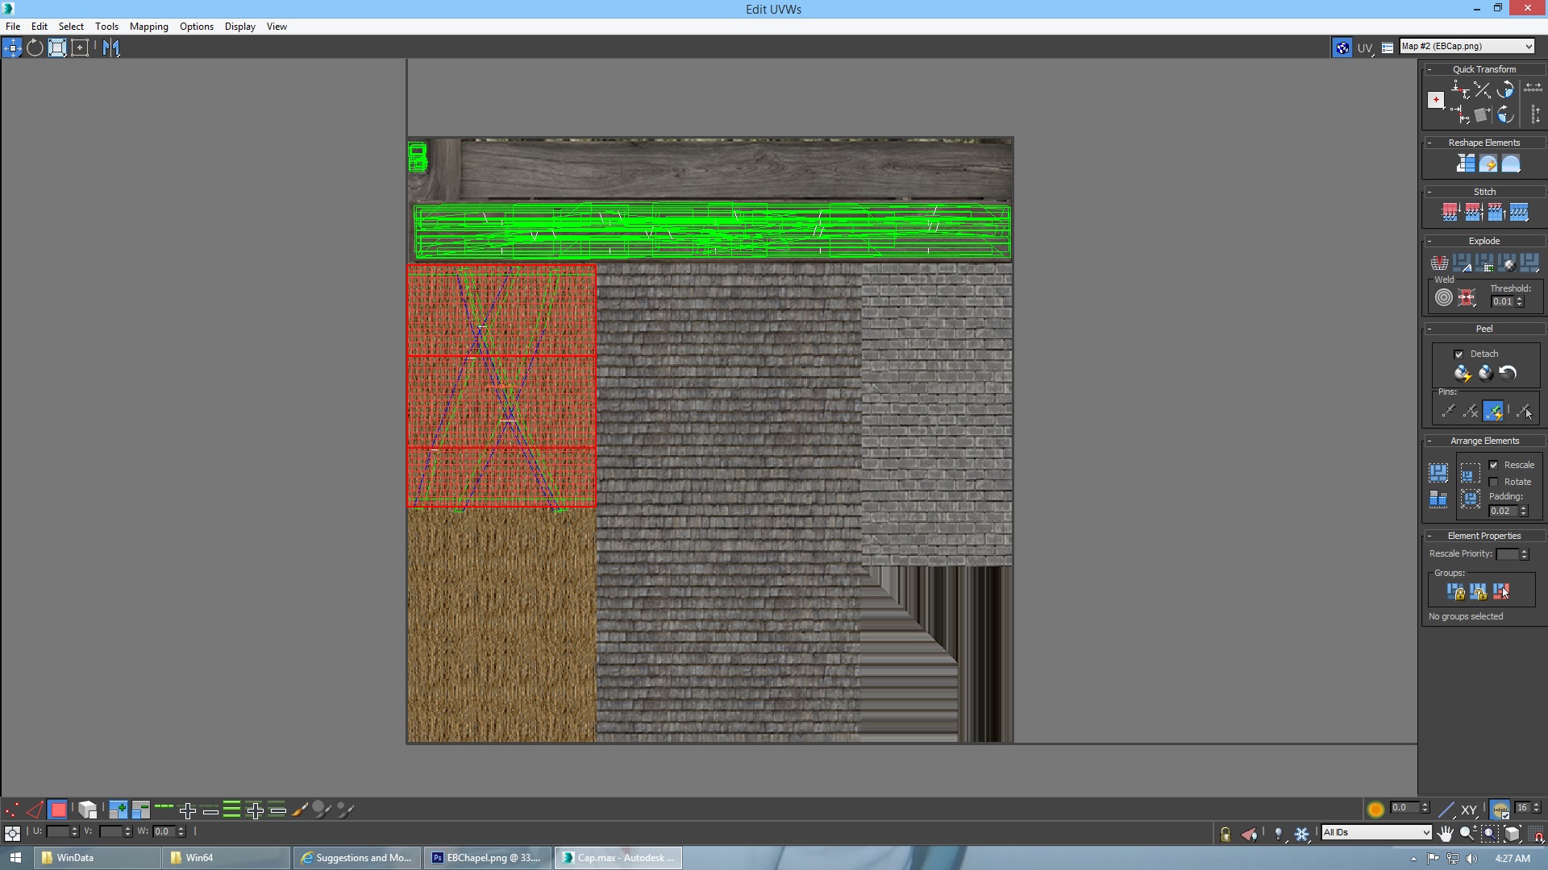
Task: Select Vertex sub-object mode icon
Action: pyautogui.click(x=12, y=810)
